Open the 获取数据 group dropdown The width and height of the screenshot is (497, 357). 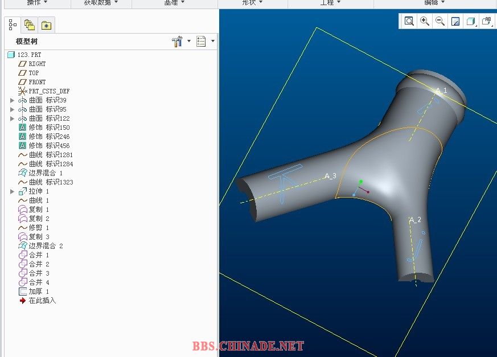(x=101, y=3)
